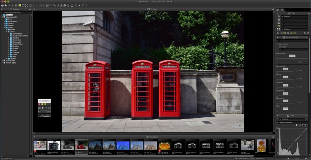This screenshot has height=160, width=311.
Task: Click the monitor display icon in the toolbar
Action: coord(72,5)
